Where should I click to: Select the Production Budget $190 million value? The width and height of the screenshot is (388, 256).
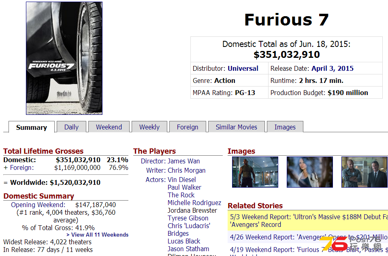pos(347,93)
